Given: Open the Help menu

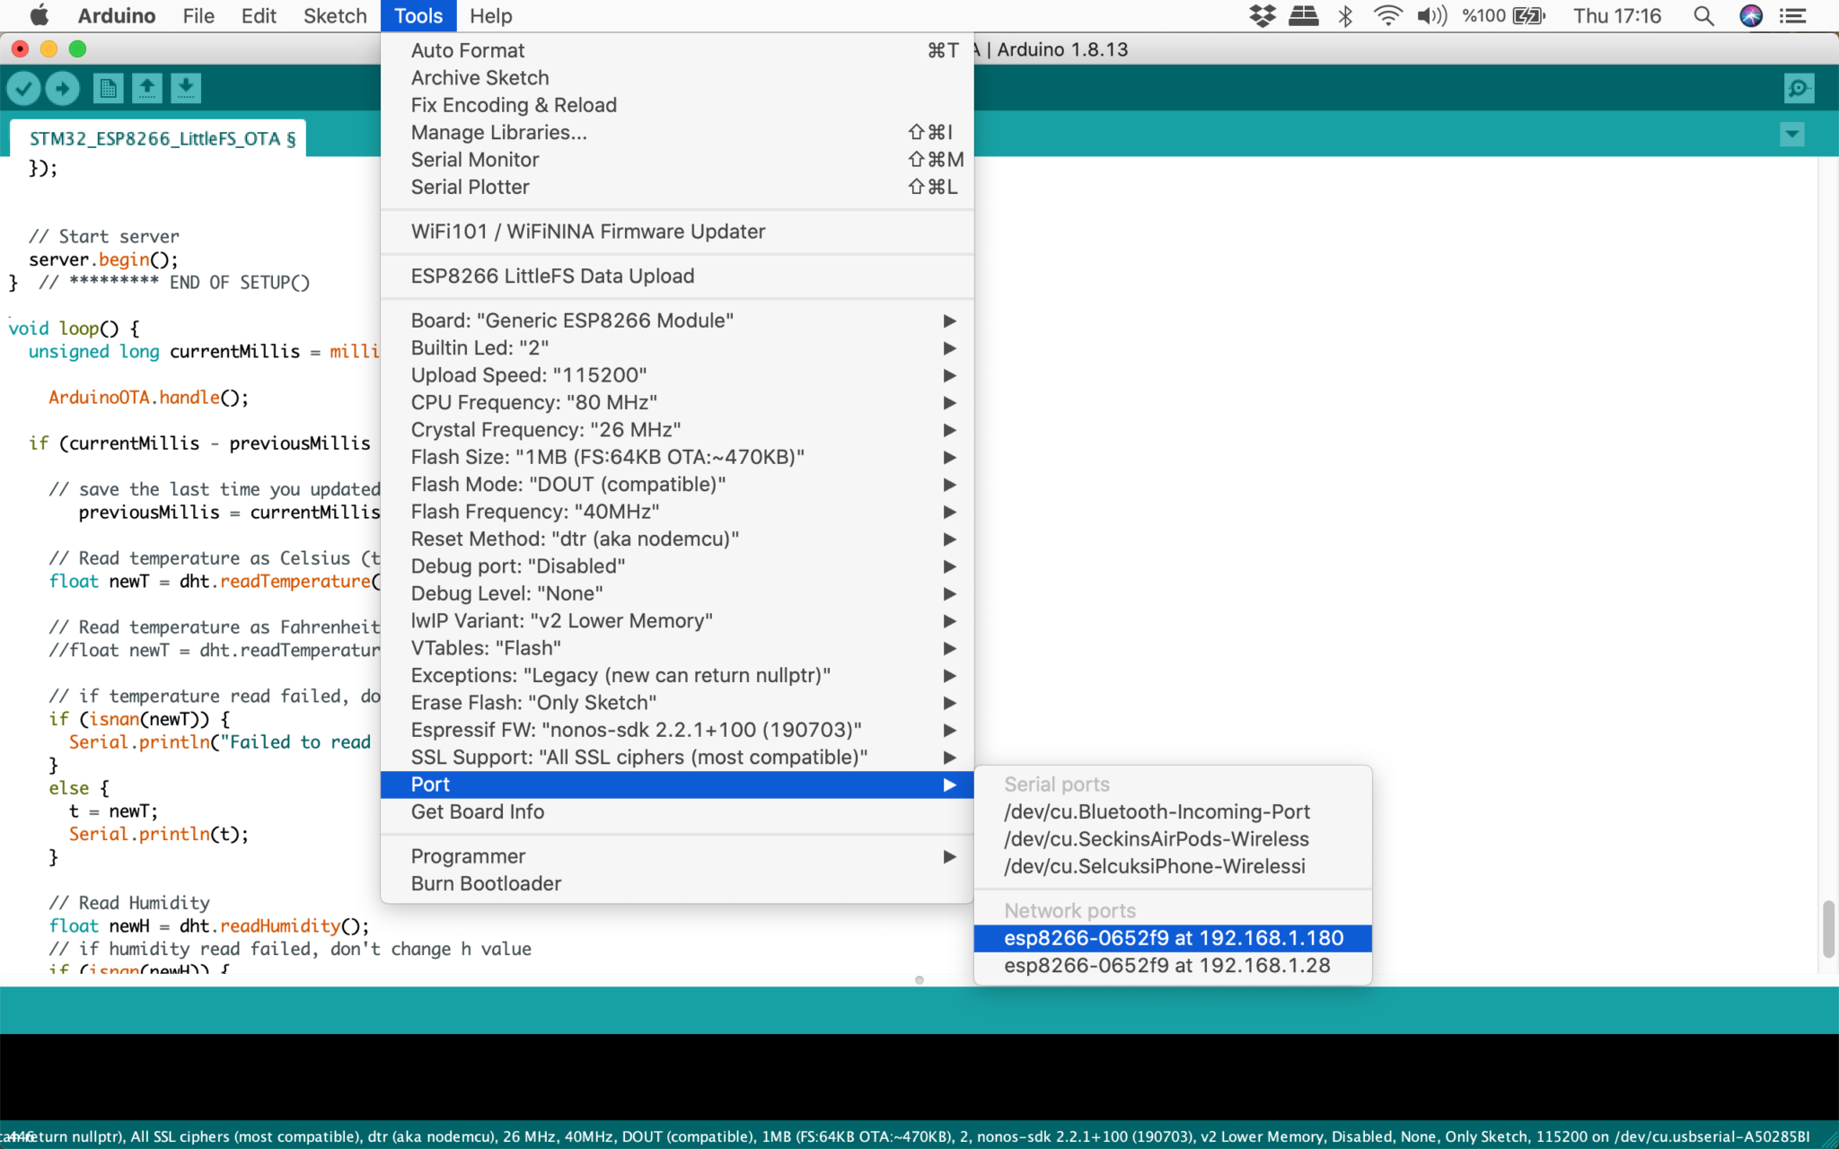Looking at the screenshot, I should (491, 16).
